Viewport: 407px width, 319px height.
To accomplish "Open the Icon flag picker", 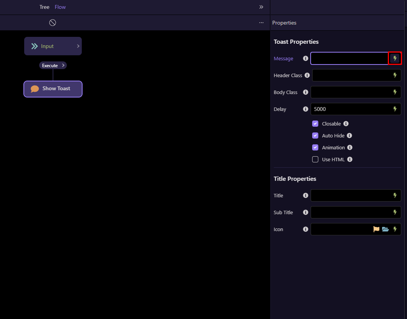I will click(376, 229).
